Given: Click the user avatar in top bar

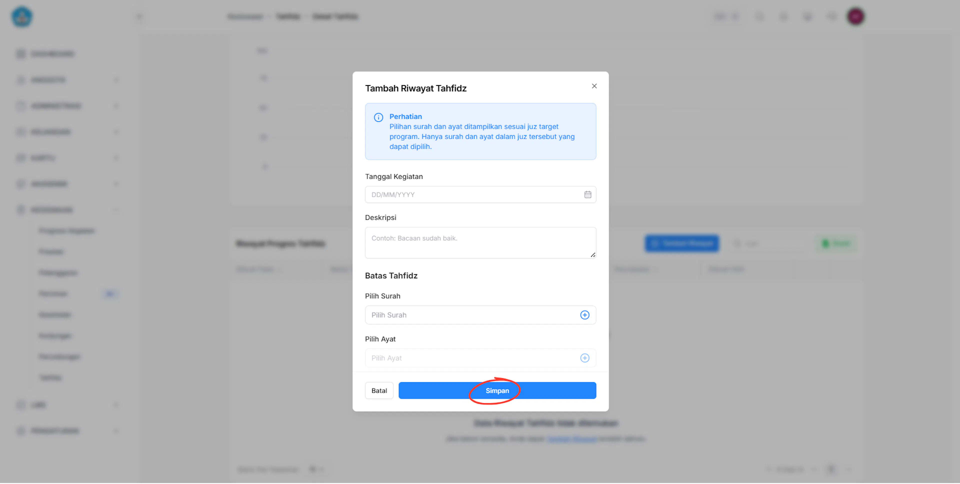Looking at the screenshot, I should [x=855, y=16].
